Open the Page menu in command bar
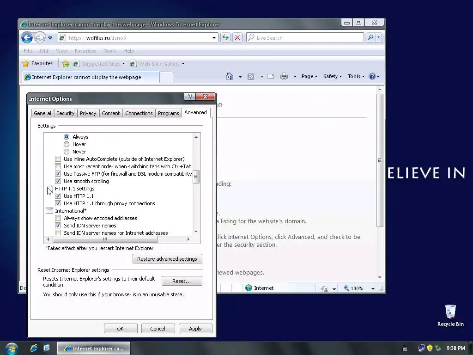The image size is (473, 355). [x=309, y=76]
